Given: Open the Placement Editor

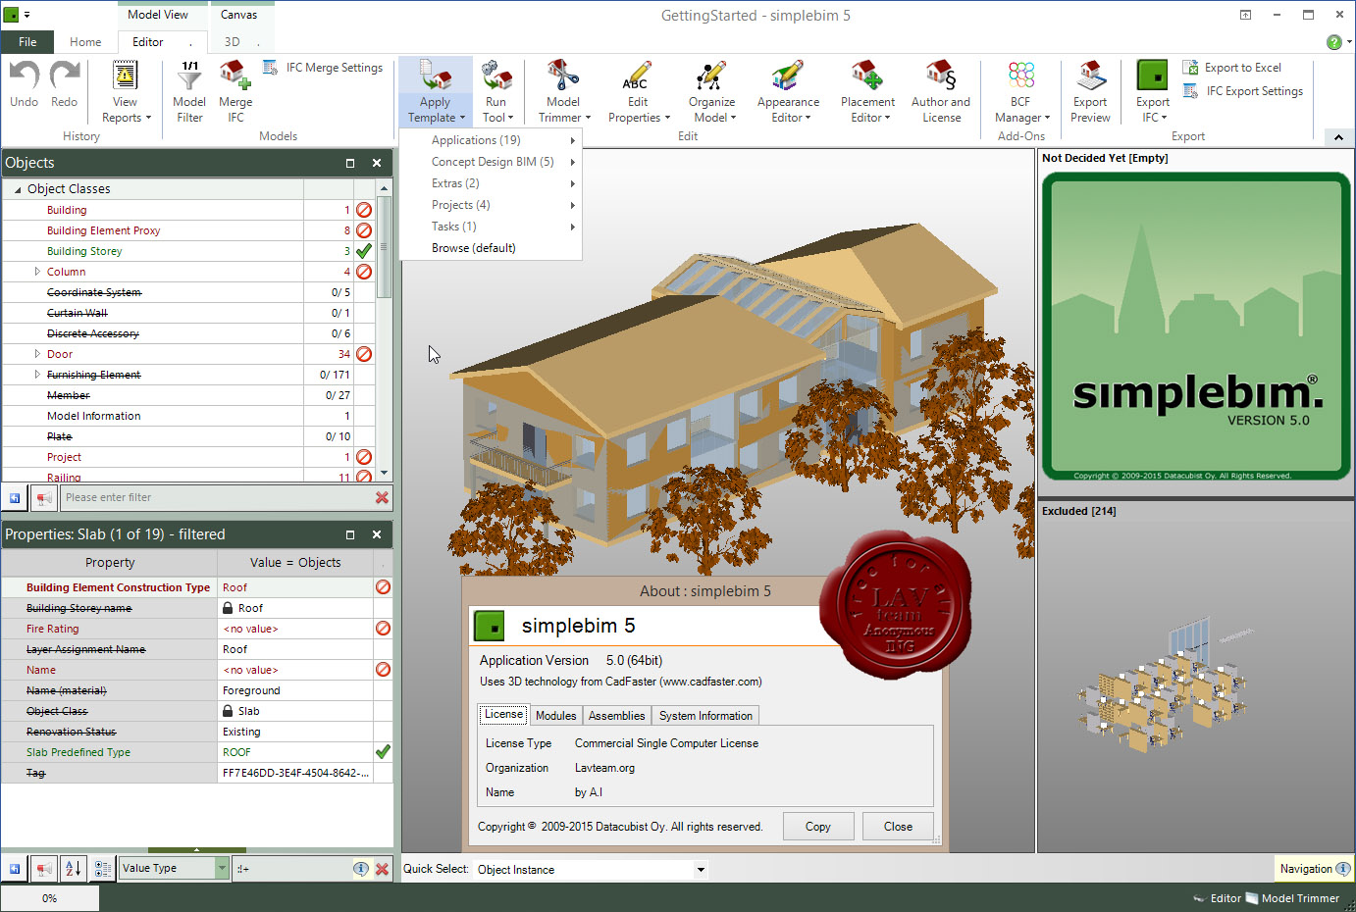Looking at the screenshot, I should pyautogui.click(x=867, y=92).
